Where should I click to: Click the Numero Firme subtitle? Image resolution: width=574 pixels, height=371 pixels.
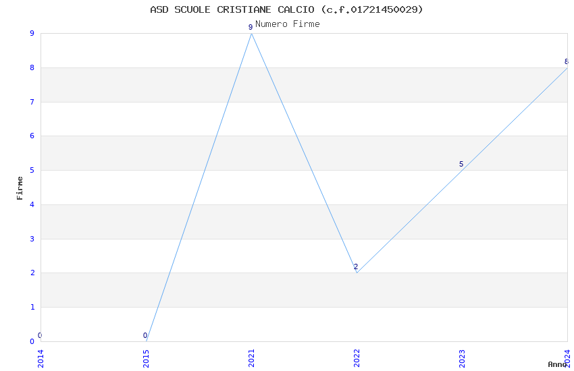coord(288,24)
